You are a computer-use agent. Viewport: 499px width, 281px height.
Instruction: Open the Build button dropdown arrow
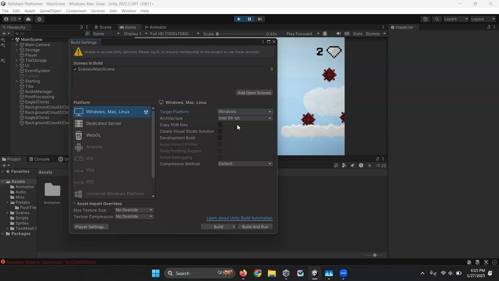pos(234,227)
